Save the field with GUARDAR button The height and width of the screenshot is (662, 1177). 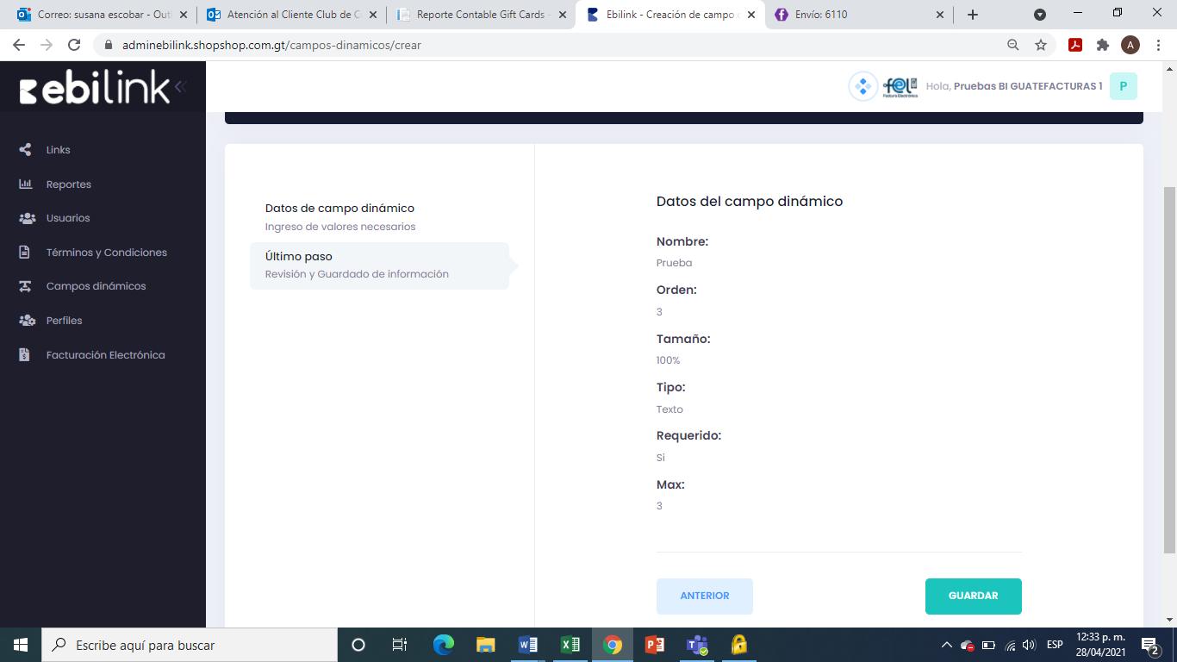[974, 596]
